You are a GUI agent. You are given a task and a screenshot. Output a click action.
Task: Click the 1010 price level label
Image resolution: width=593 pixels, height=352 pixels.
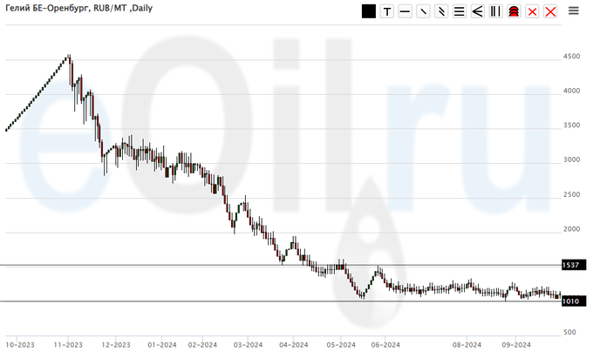coord(569,301)
